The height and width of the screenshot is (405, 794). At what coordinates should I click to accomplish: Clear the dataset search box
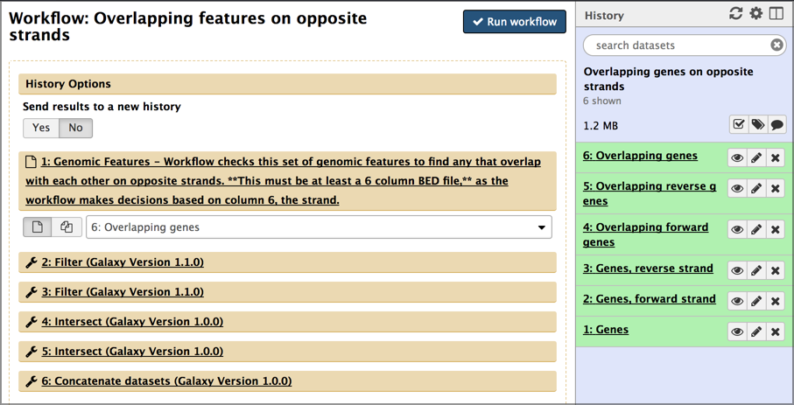tap(776, 45)
